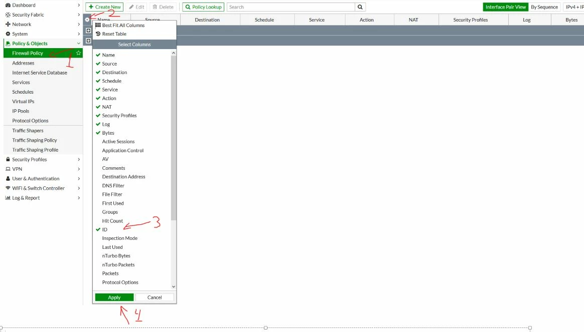
Task: Open the Addresses menu item
Action: [x=23, y=63]
